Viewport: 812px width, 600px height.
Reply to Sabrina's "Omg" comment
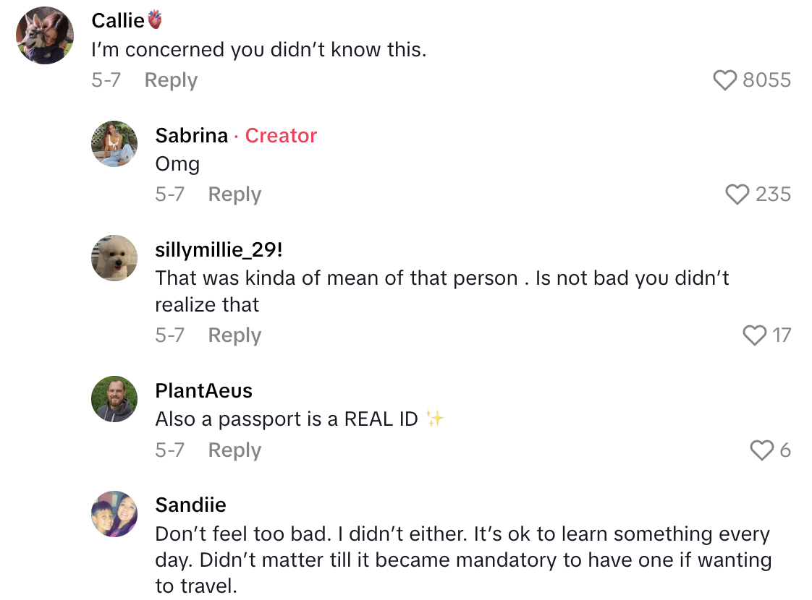click(234, 194)
